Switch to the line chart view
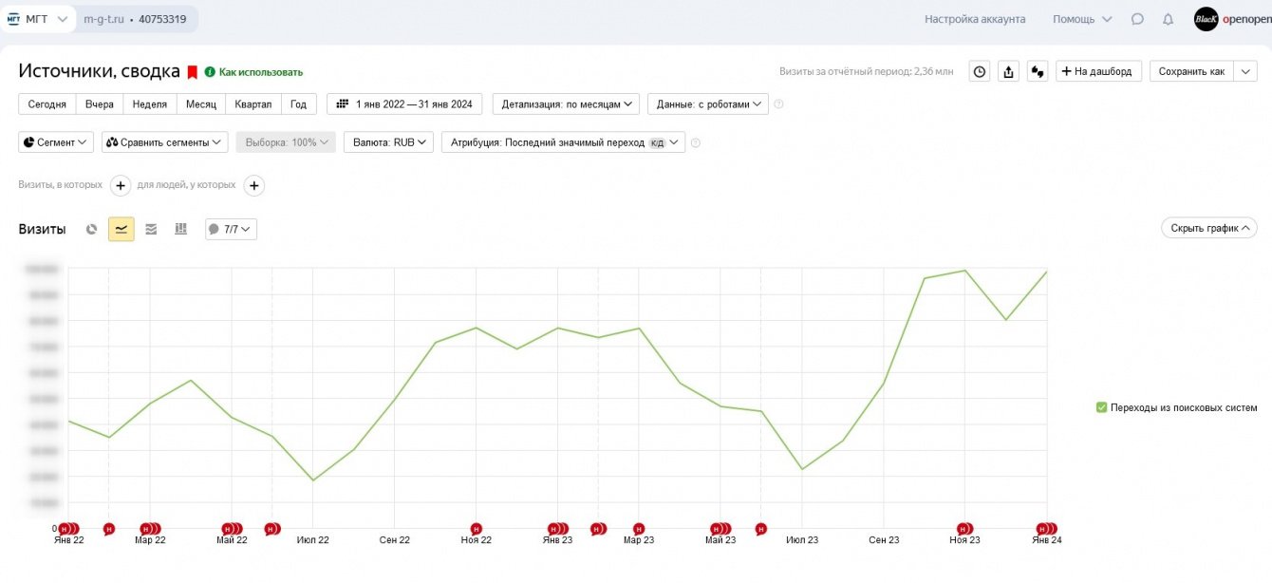 tap(121, 229)
